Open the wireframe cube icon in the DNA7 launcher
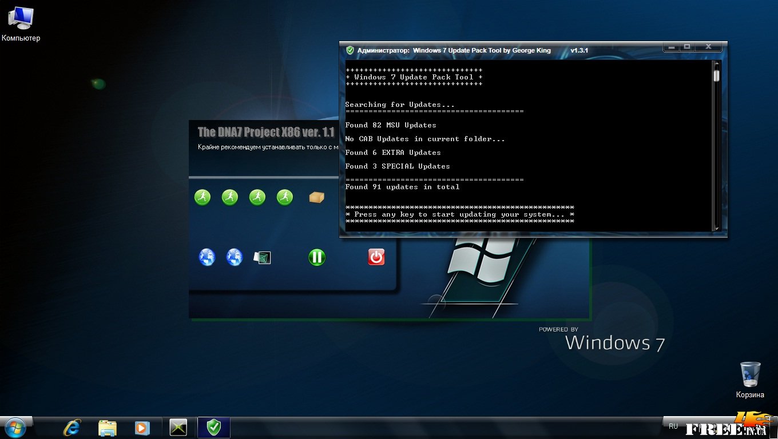The width and height of the screenshot is (778, 439). (262, 258)
